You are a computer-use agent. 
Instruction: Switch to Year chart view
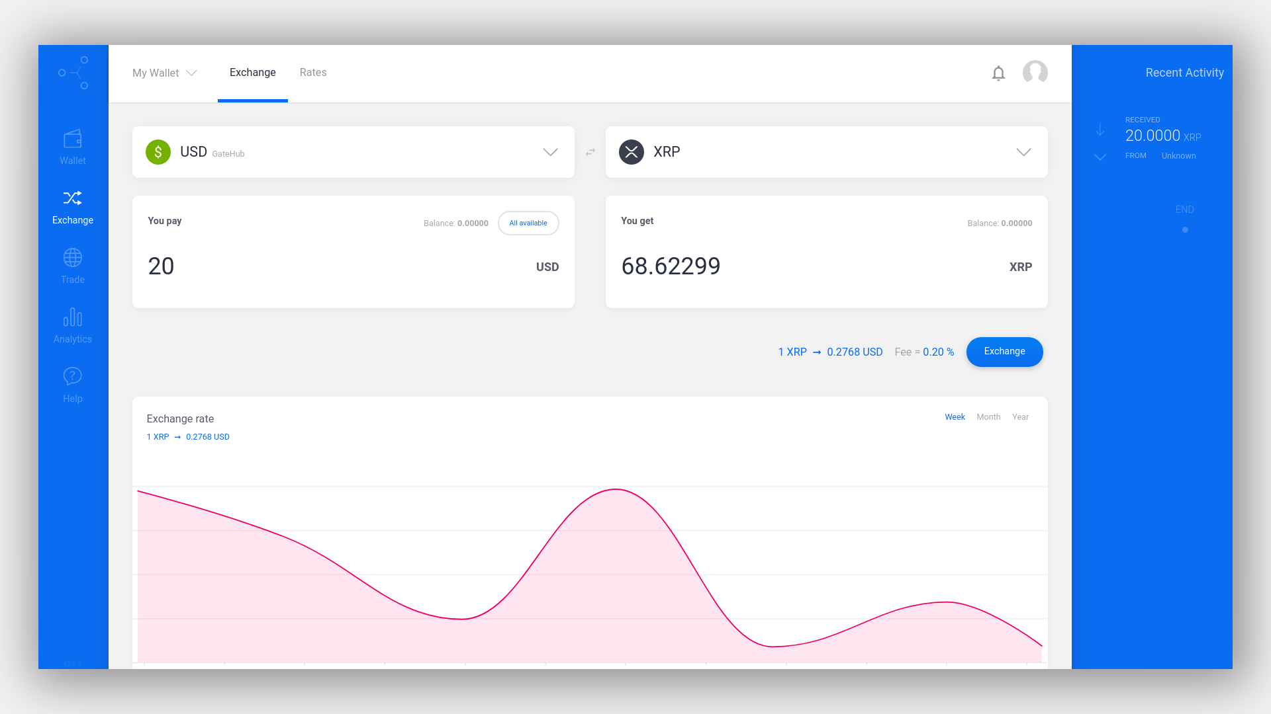tap(1019, 416)
